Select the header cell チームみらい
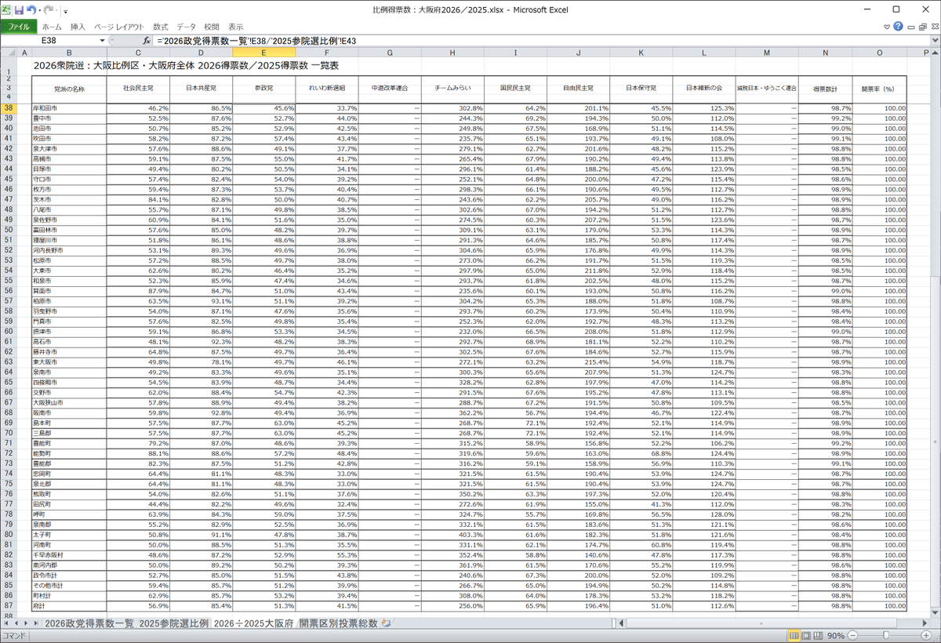This screenshot has height=643, width=941. (452, 89)
